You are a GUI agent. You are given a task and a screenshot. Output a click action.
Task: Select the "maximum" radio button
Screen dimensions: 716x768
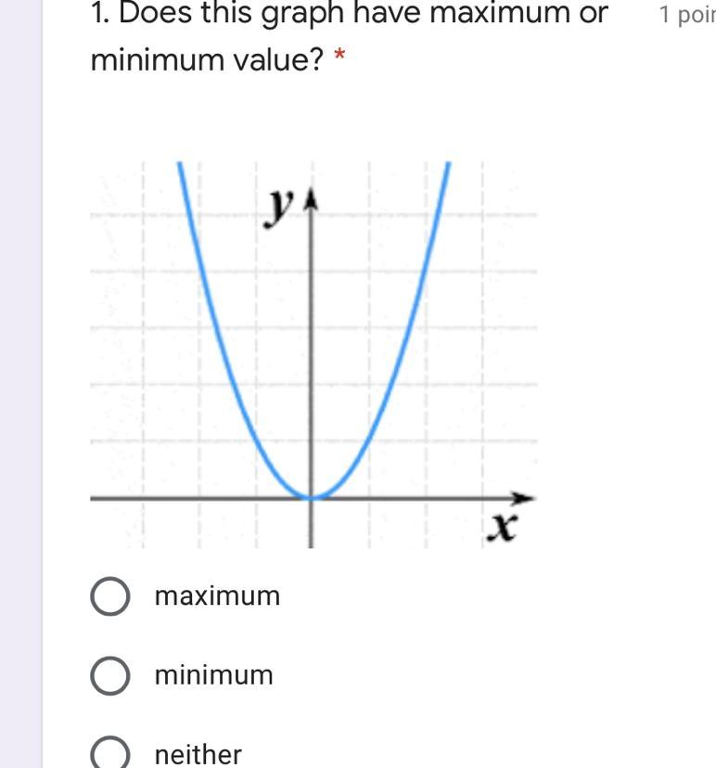[x=110, y=596]
